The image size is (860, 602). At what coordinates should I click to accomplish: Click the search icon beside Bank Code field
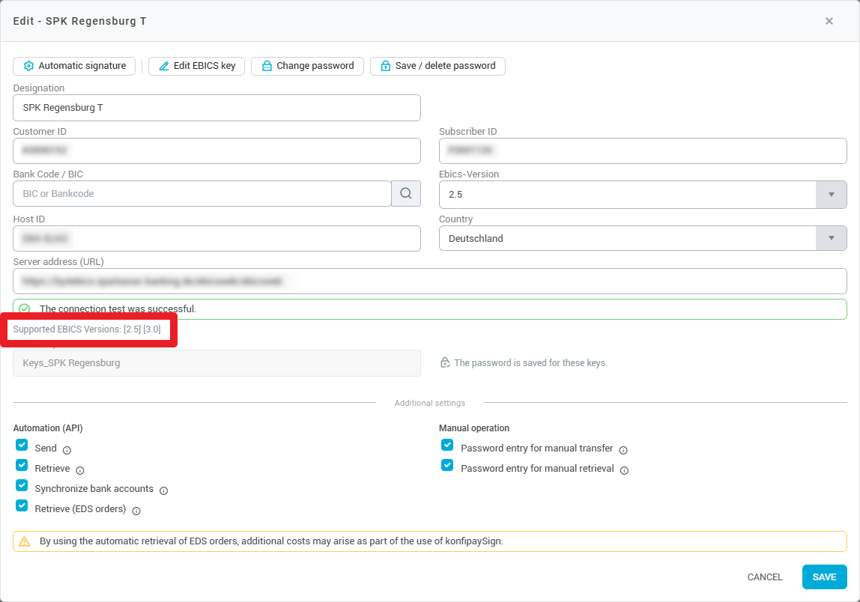pos(405,194)
